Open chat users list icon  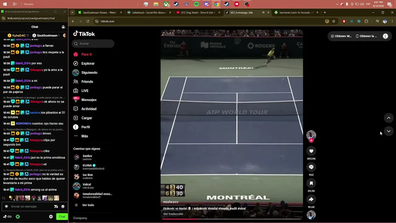coord(63,27)
